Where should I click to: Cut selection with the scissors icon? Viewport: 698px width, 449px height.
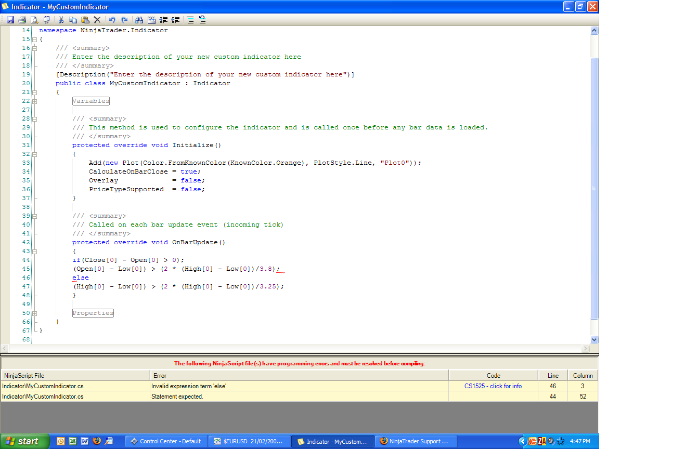tap(61, 20)
